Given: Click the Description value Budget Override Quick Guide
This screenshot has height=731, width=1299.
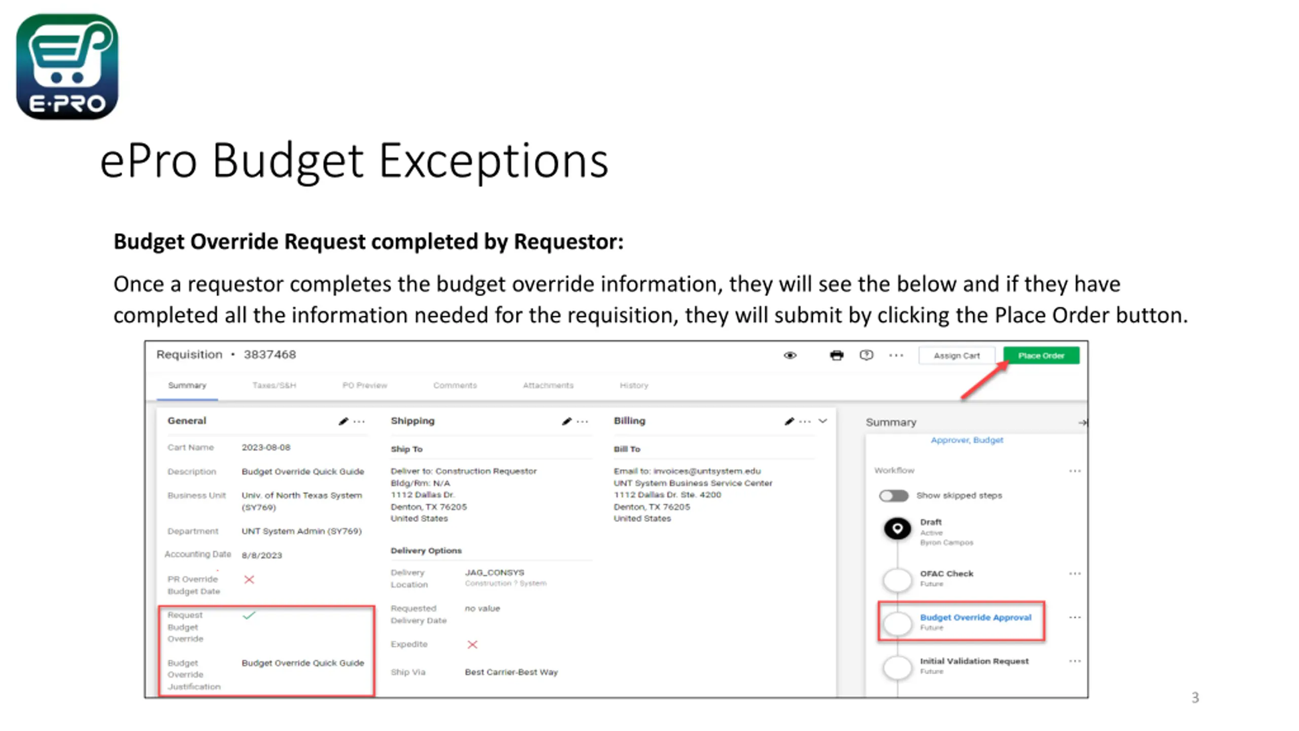Looking at the screenshot, I should (x=303, y=472).
